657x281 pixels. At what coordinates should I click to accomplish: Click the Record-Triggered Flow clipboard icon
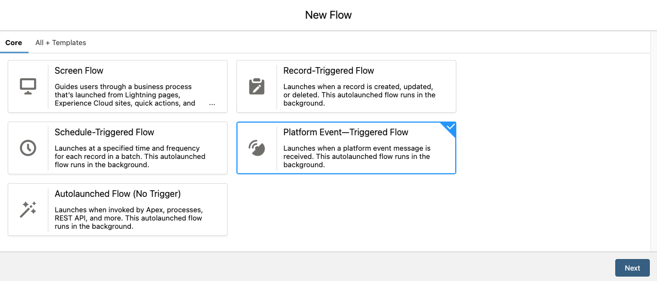tap(257, 86)
